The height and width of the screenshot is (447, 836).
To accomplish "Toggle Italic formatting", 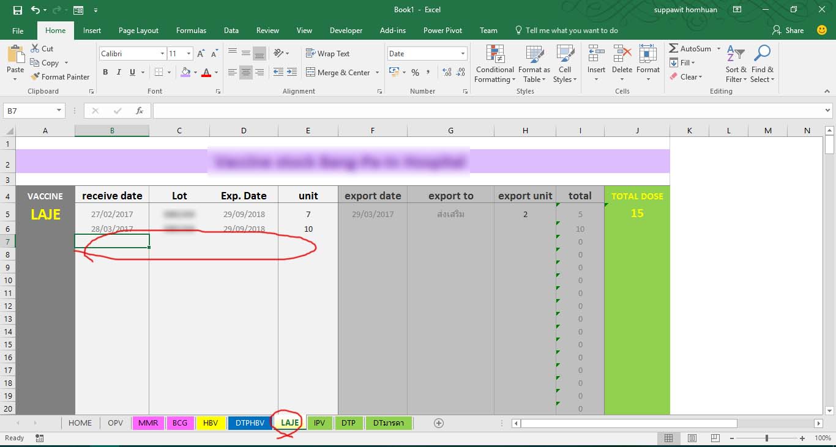I will click(119, 72).
